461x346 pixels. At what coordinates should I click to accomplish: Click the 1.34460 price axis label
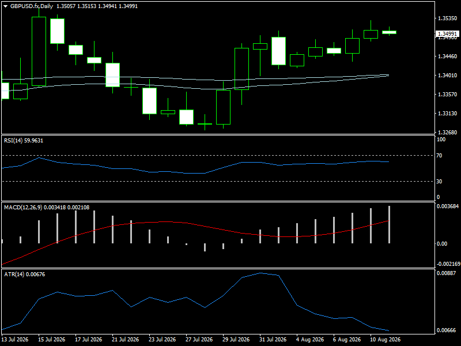pos(448,56)
